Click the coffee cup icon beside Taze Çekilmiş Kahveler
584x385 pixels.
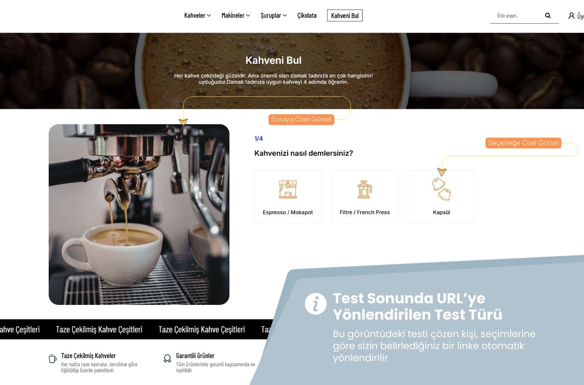coord(52,359)
